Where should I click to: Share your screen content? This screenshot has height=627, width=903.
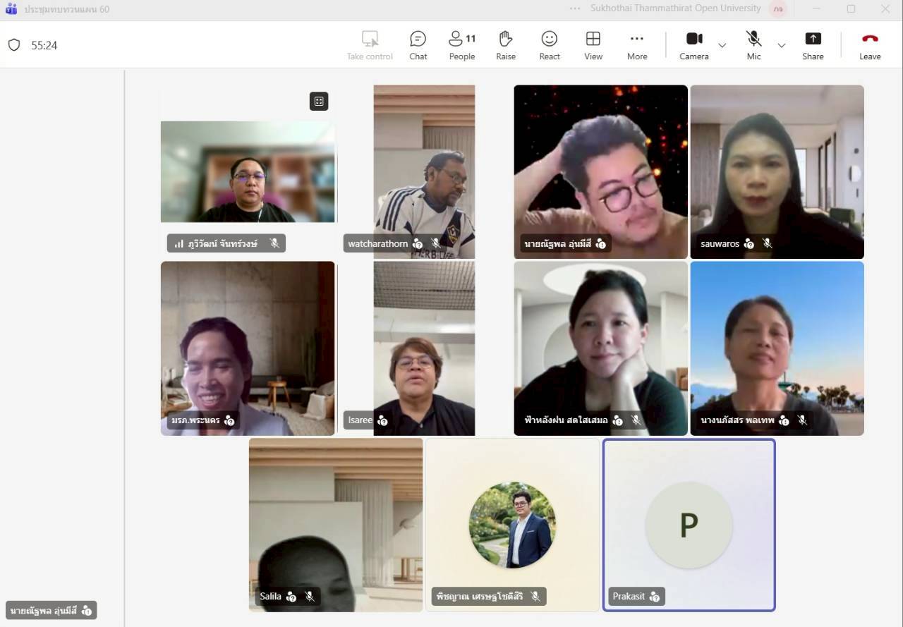point(812,45)
